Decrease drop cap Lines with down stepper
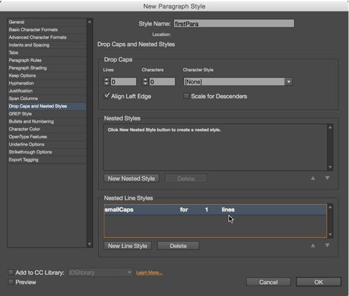The height and width of the screenshot is (296, 349). pyautogui.click(x=106, y=84)
